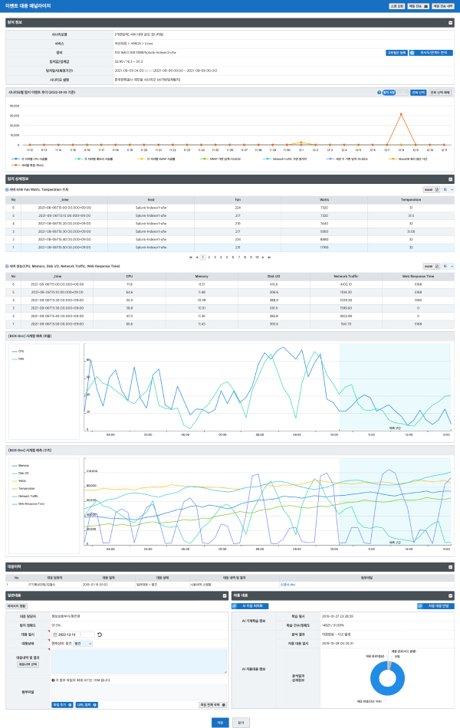The height and width of the screenshot is (728, 460).
Task: Collapse the 탐지 상세정보 section
Action: (449, 179)
